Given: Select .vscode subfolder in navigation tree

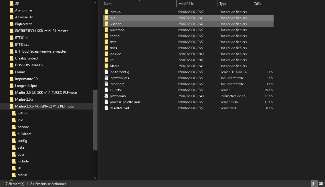Looking at the screenshot, I should click(23, 127).
